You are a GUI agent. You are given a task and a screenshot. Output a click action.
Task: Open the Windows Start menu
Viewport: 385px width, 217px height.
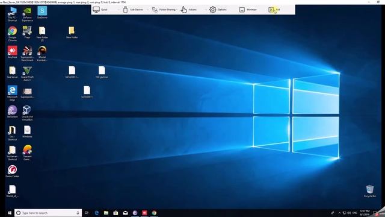(x=10, y=213)
